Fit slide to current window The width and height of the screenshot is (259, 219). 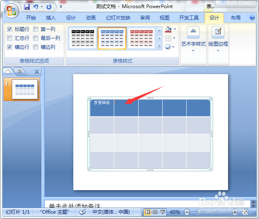tap(245, 212)
